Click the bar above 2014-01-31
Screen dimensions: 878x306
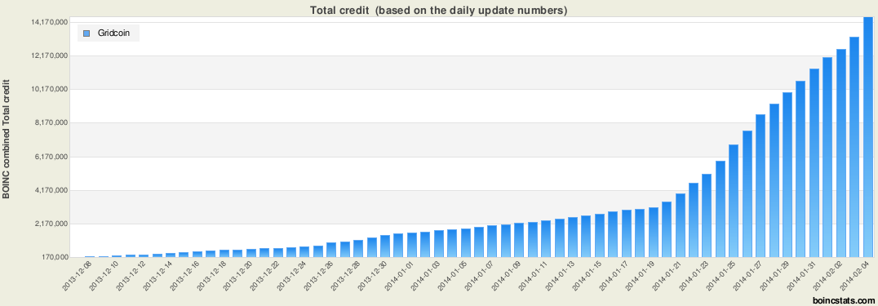(x=814, y=163)
